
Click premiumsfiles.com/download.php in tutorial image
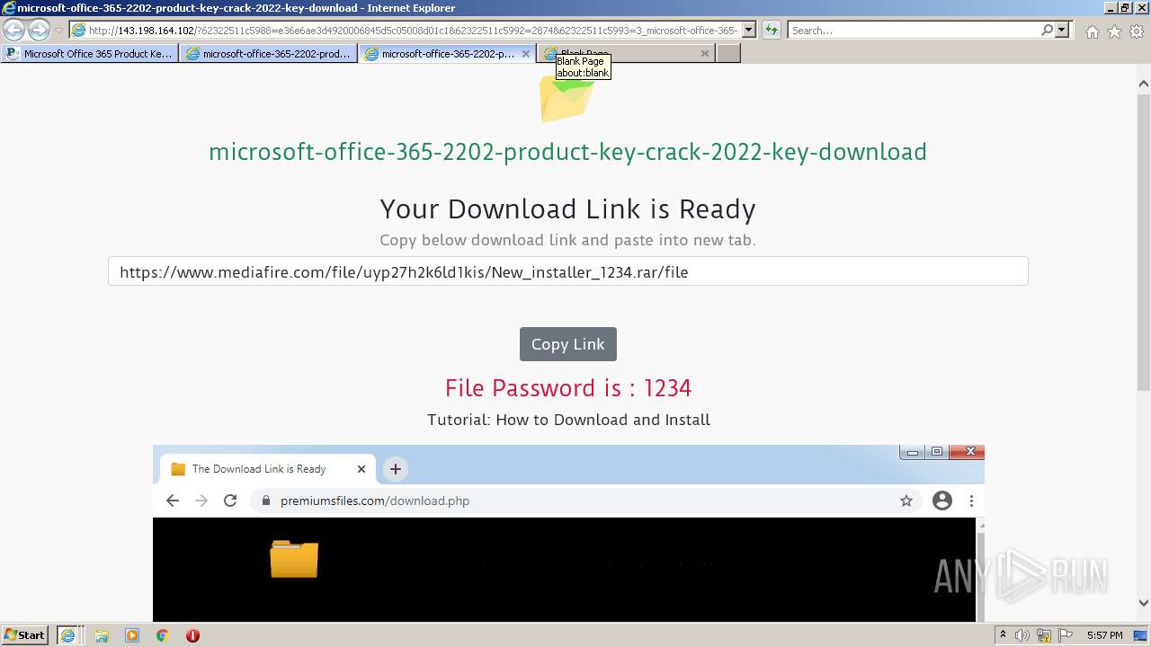pos(374,501)
